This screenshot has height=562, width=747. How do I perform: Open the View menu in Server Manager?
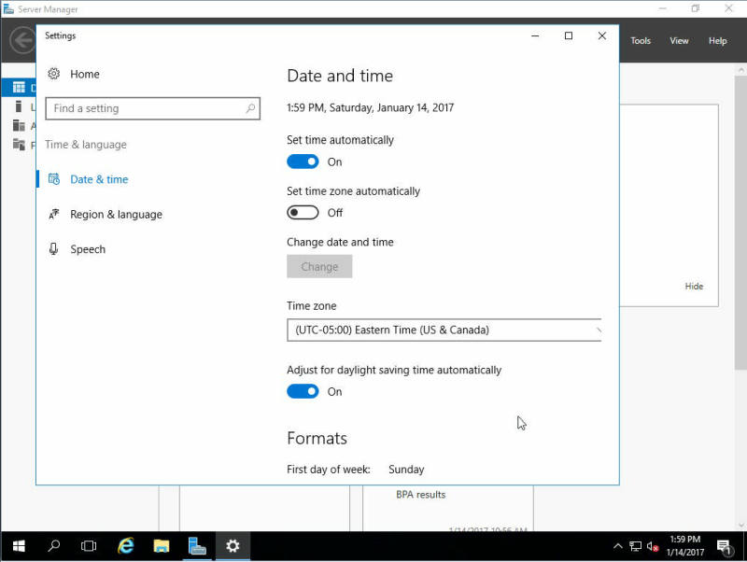pos(679,41)
